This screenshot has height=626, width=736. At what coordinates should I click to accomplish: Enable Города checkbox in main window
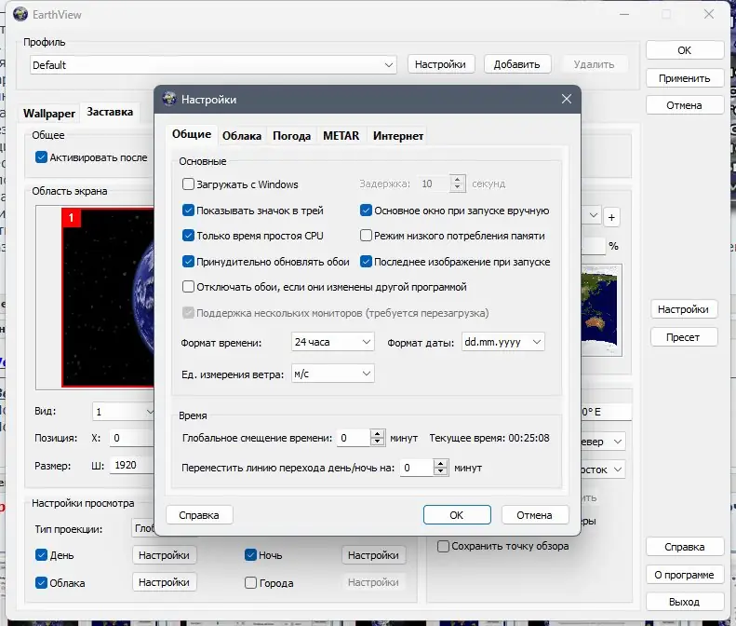[250, 583]
